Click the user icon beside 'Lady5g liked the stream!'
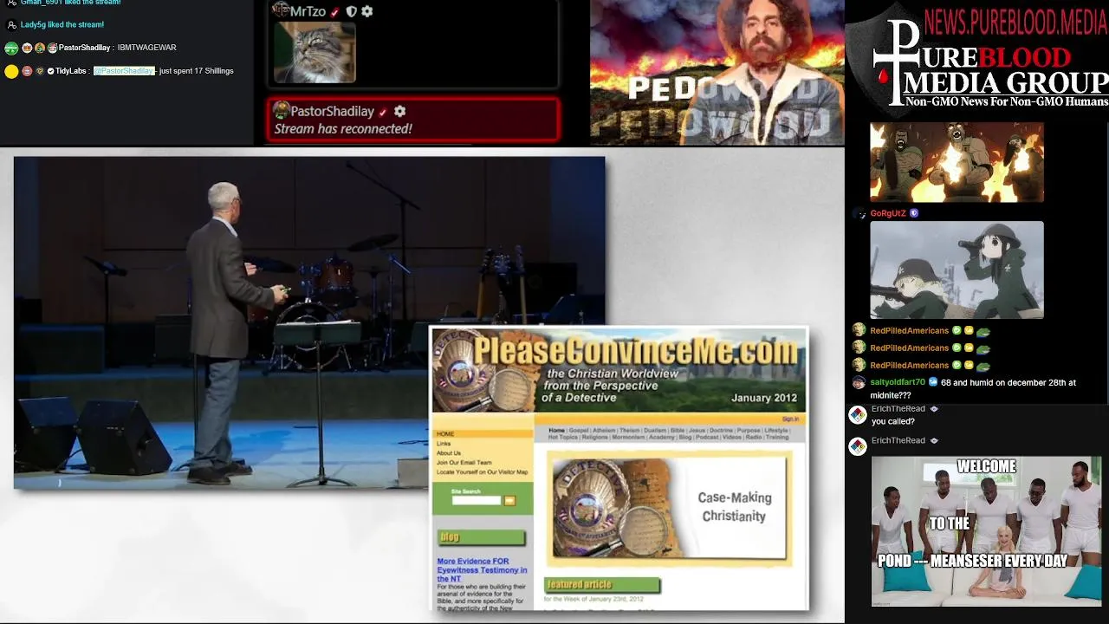This screenshot has width=1109, height=624. pyautogui.click(x=11, y=25)
